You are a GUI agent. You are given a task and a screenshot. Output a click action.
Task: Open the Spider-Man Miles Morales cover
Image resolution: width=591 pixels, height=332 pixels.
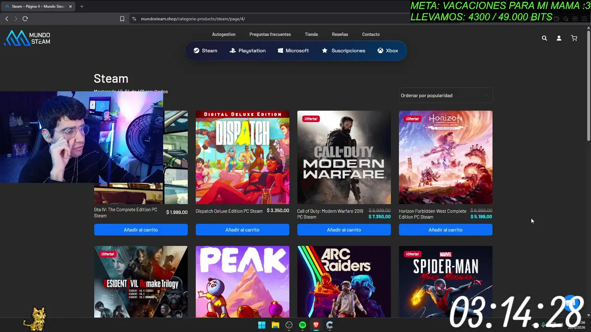point(446,282)
